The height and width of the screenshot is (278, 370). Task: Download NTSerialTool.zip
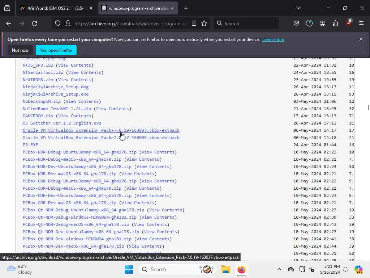click(x=43, y=72)
